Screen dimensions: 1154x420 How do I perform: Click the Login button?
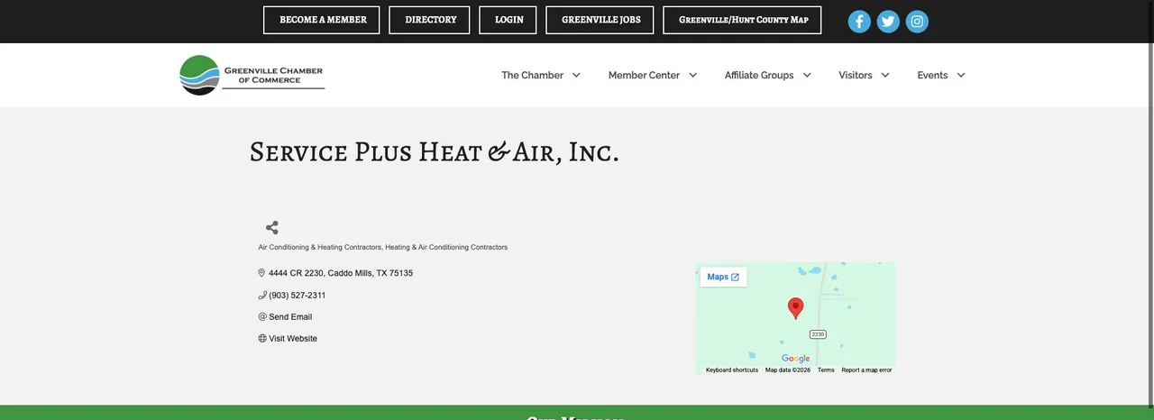pos(508,20)
